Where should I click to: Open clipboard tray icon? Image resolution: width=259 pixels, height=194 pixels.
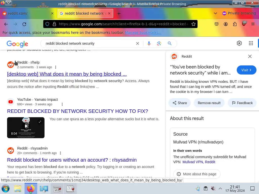[x=205, y=188]
